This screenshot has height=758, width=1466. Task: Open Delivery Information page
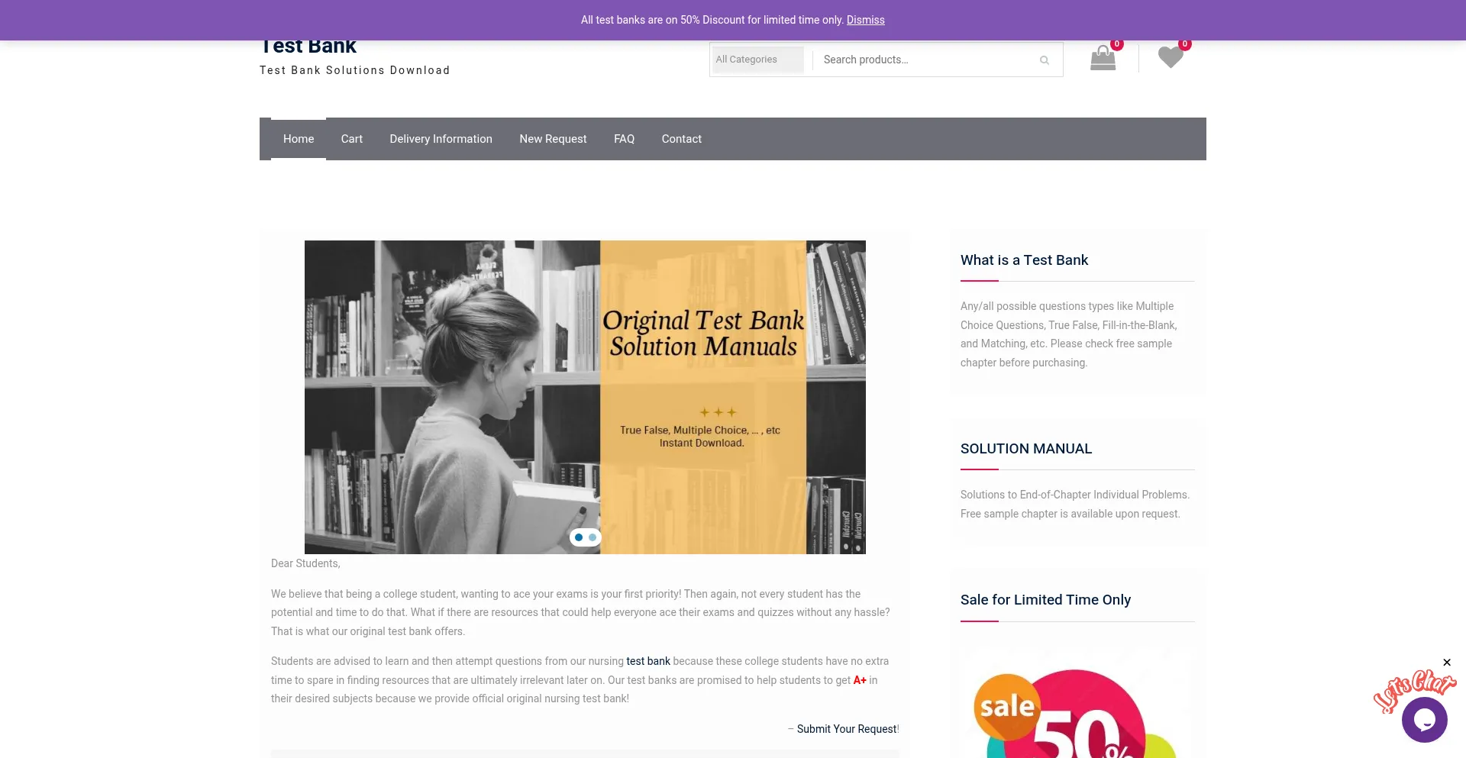pyautogui.click(x=441, y=139)
